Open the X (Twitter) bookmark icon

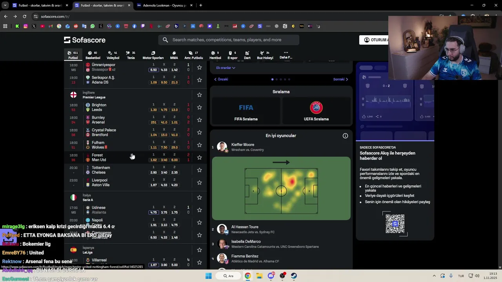pos(34,26)
